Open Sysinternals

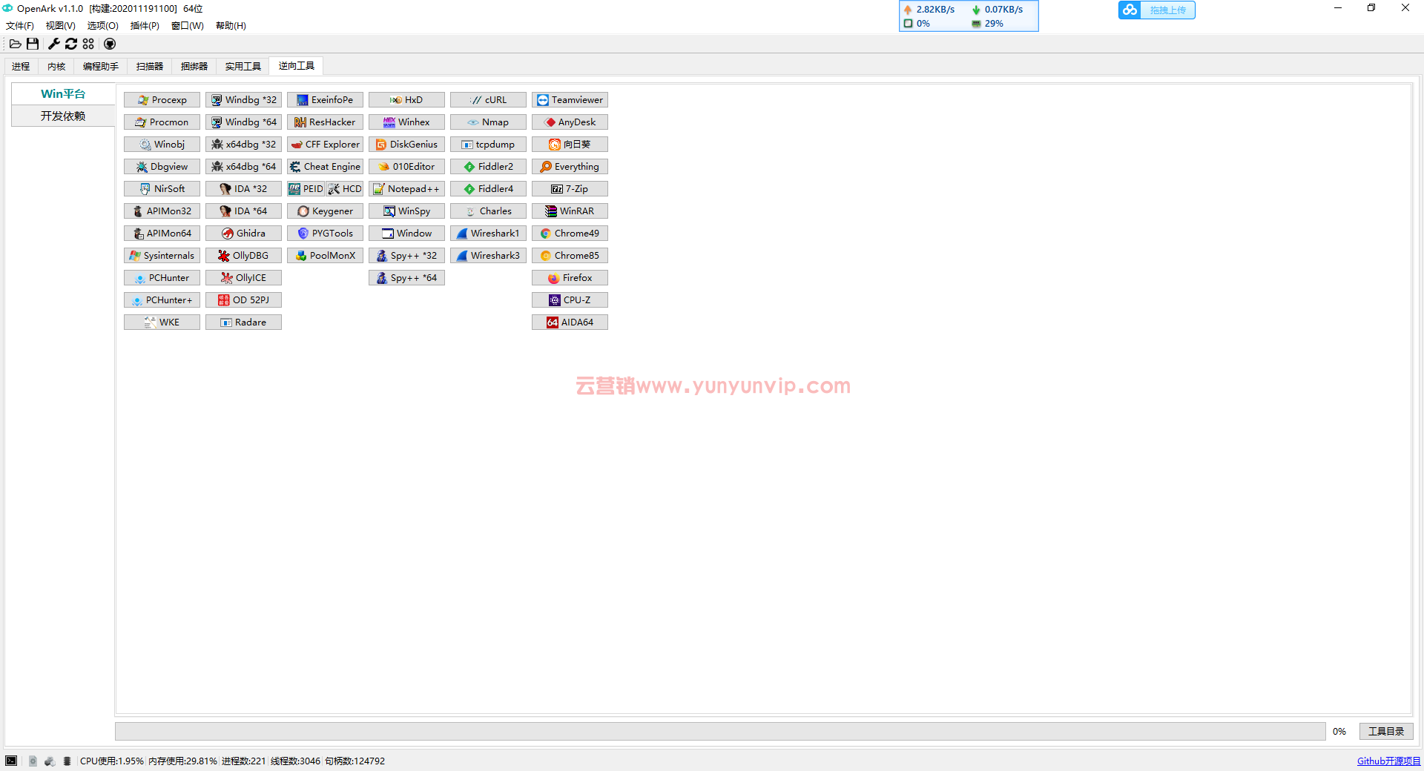(162, 256)
